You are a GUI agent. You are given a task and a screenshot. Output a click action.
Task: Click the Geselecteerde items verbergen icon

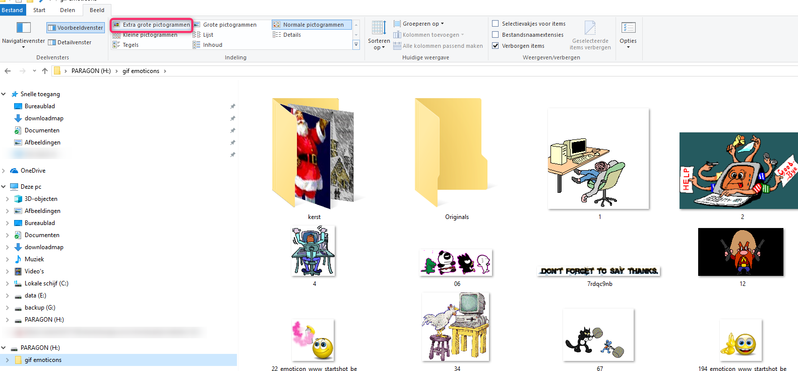coord(590,28)
